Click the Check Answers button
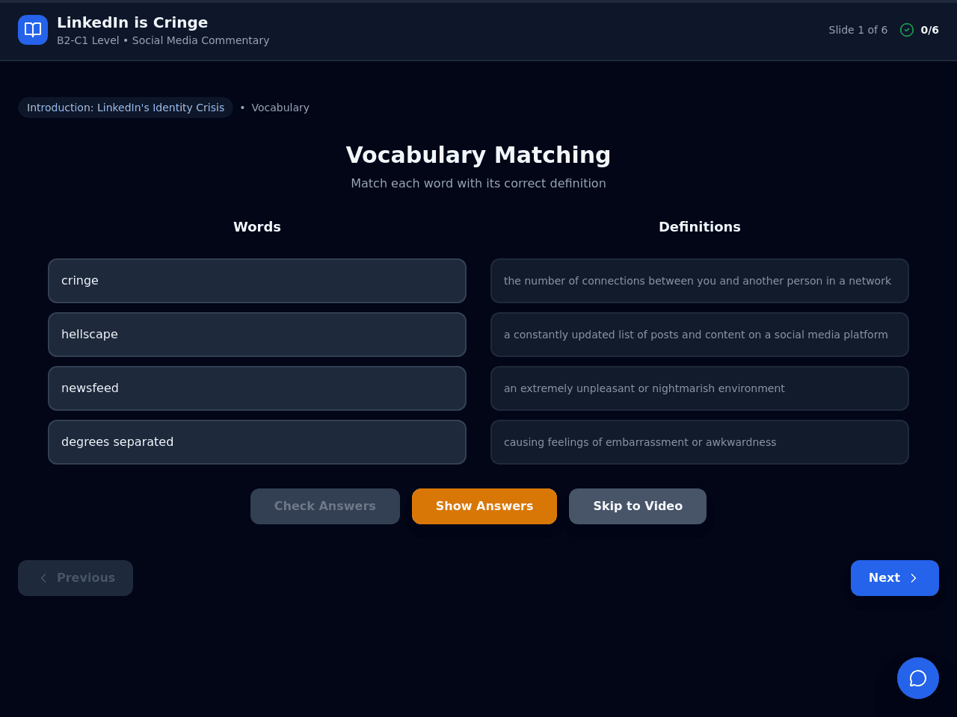Screen dimensions: 957x717 pyautogui.click(x=325, y=506)
